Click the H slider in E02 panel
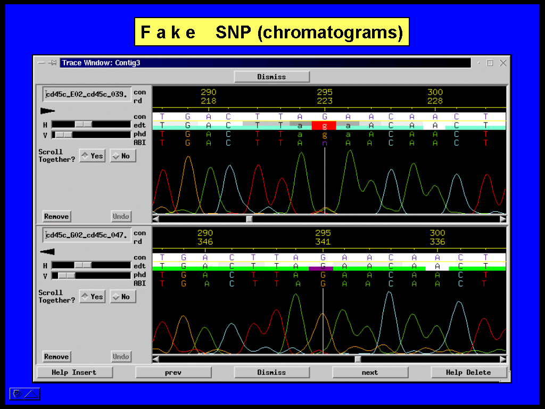The image size is (545, 409). pyautogui.click(x=83, y=124)
